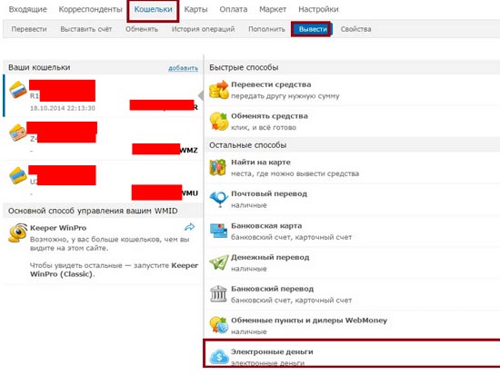Select the WMZ dollar wallet icon

pos(17,133)
